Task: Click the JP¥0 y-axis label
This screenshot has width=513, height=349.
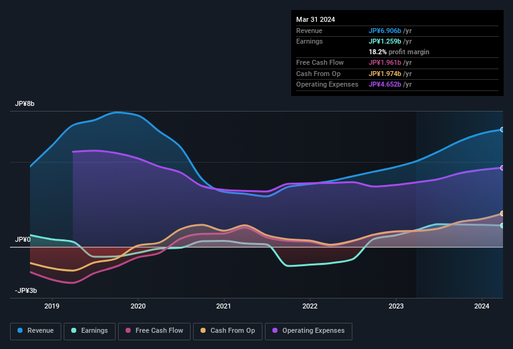Action: [23, 239]
